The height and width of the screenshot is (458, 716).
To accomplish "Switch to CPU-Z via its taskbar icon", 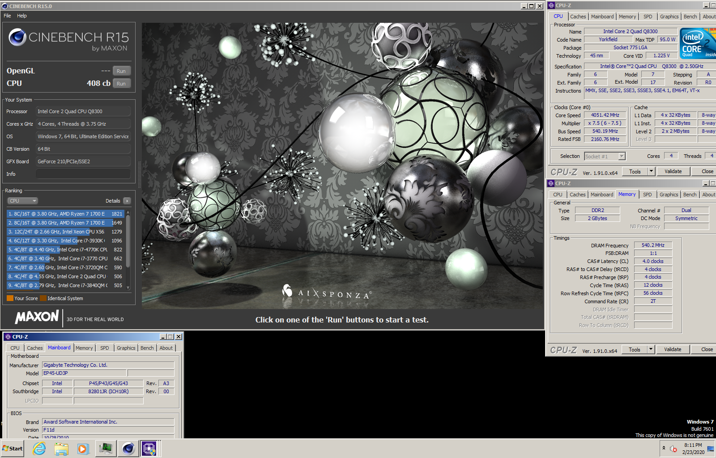I will (x=150, y=448).
